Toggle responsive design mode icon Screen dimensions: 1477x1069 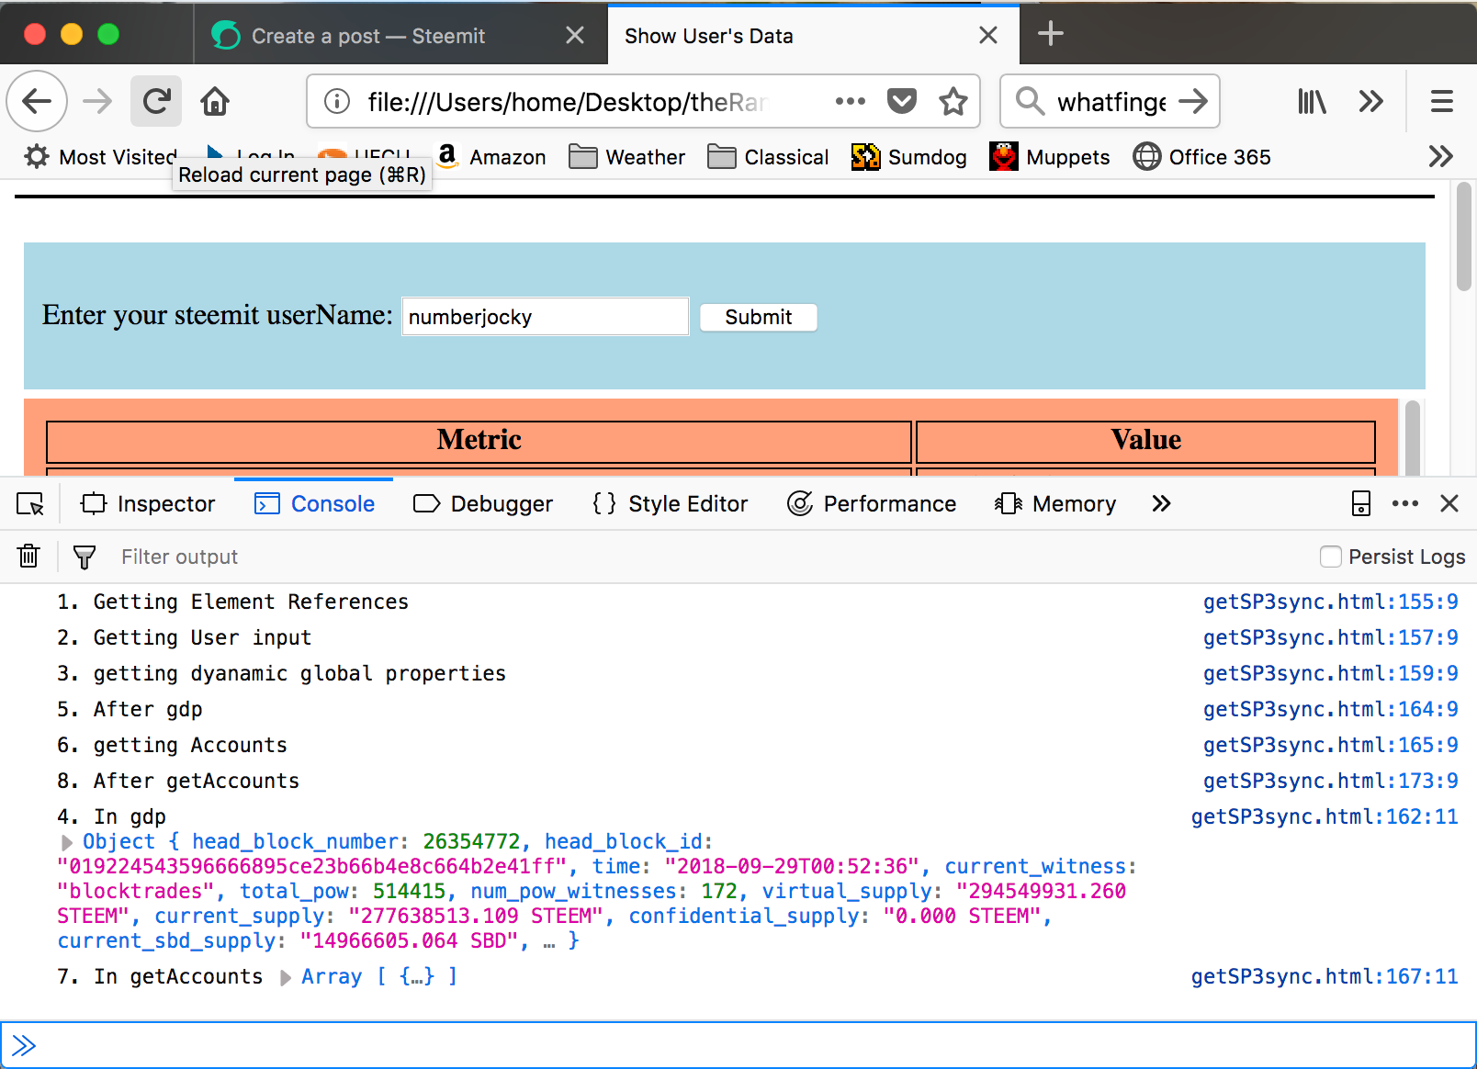point(1360,503)
